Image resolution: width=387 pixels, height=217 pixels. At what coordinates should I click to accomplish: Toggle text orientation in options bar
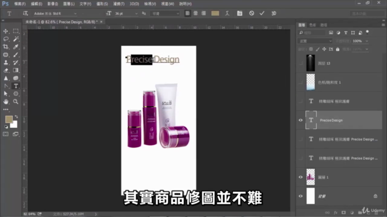click(25, 13)
